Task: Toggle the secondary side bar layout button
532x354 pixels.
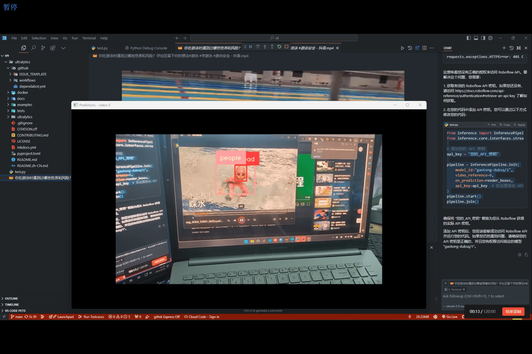Action: [483, 38]
